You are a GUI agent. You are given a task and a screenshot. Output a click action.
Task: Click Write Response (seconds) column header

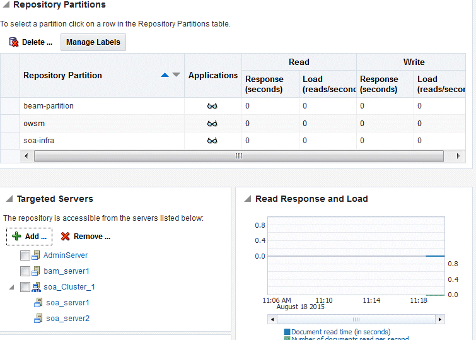(385, 84)
